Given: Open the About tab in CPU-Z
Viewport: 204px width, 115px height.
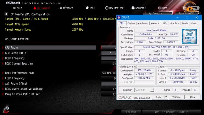Looking at the screenshot, I should point(193,23).
